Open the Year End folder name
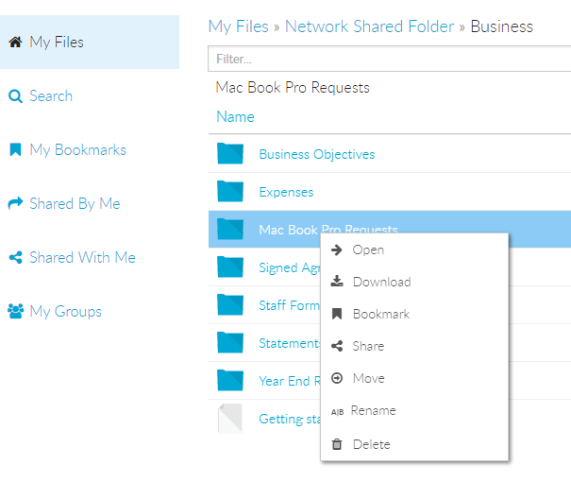The image size is (571, 482). pos(290,381)
